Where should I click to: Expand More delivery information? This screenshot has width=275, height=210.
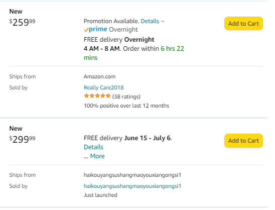(x=97, y=156)
